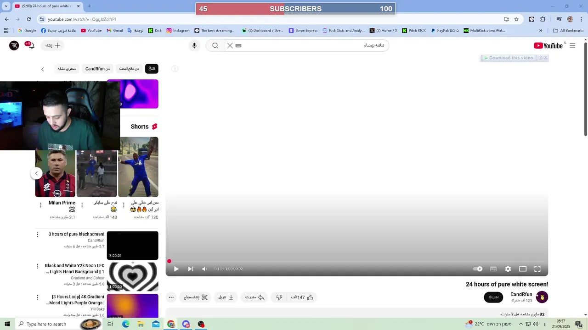This screenshot has height=330, width=588.
Task: Enter full screen mode
Action: coord(537,269)
